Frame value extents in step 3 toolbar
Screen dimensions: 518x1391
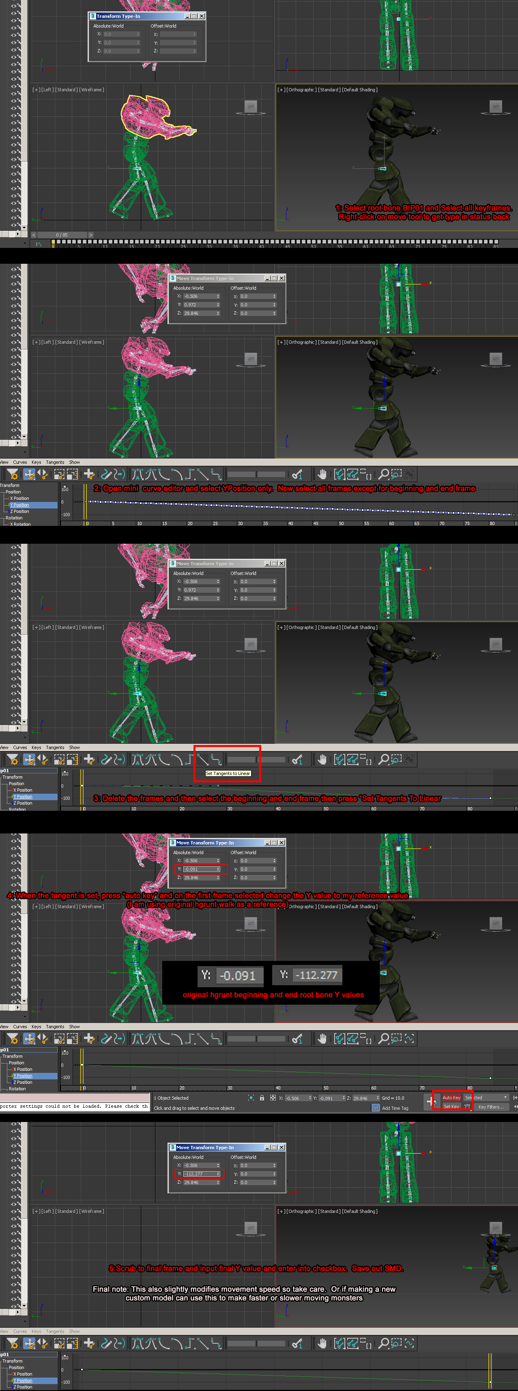point(353,759)
